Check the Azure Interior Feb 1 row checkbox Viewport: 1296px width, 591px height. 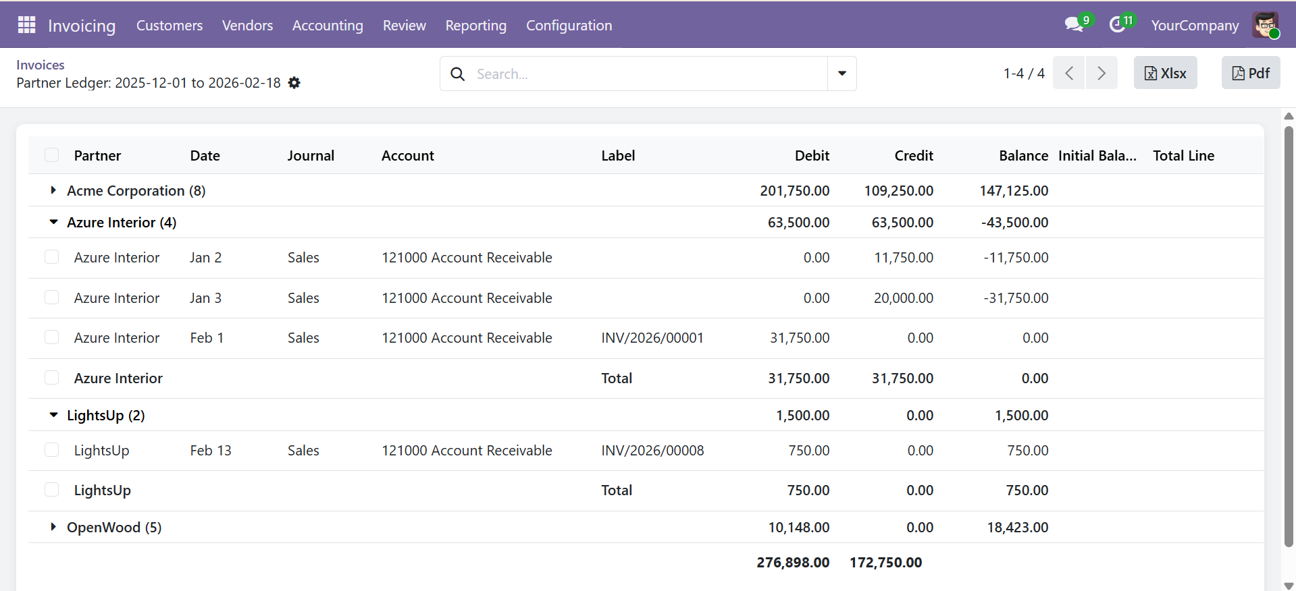coord(51,337)
